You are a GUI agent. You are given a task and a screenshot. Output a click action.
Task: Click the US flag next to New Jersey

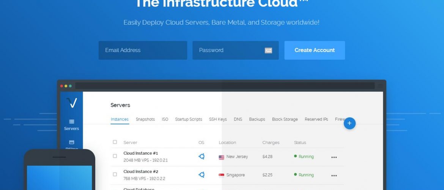click(222, 157)
